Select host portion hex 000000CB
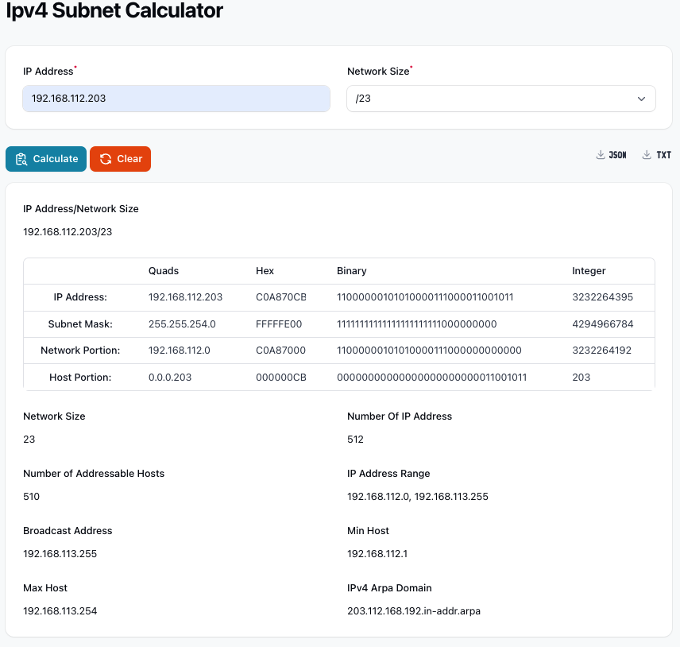The width and height of the screenshot is (680, 647). (x=281, y=378)
